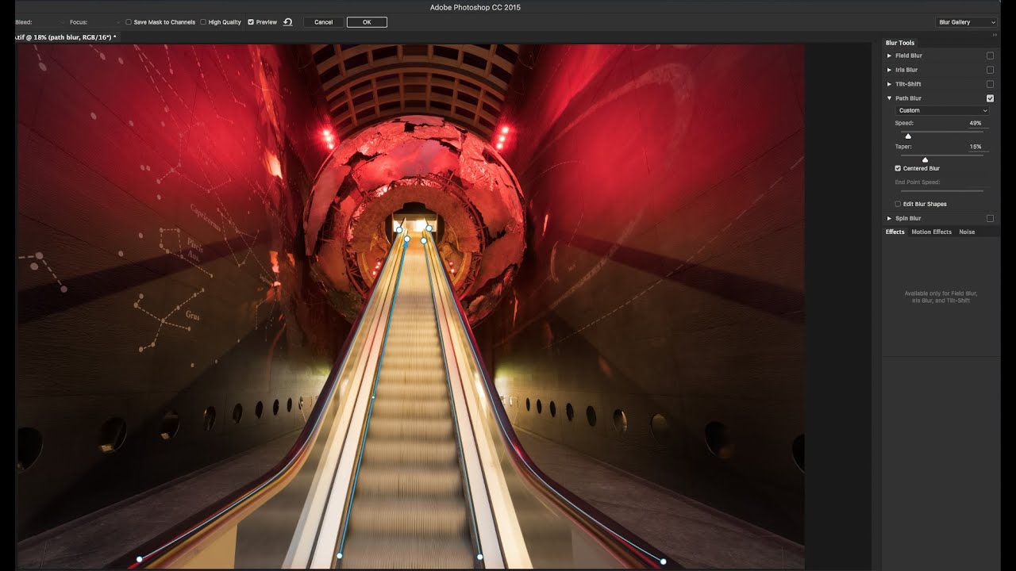Enable the Iris Blur checkbox
Viewport: 1016px width, 571px height.
pos(990,70)
